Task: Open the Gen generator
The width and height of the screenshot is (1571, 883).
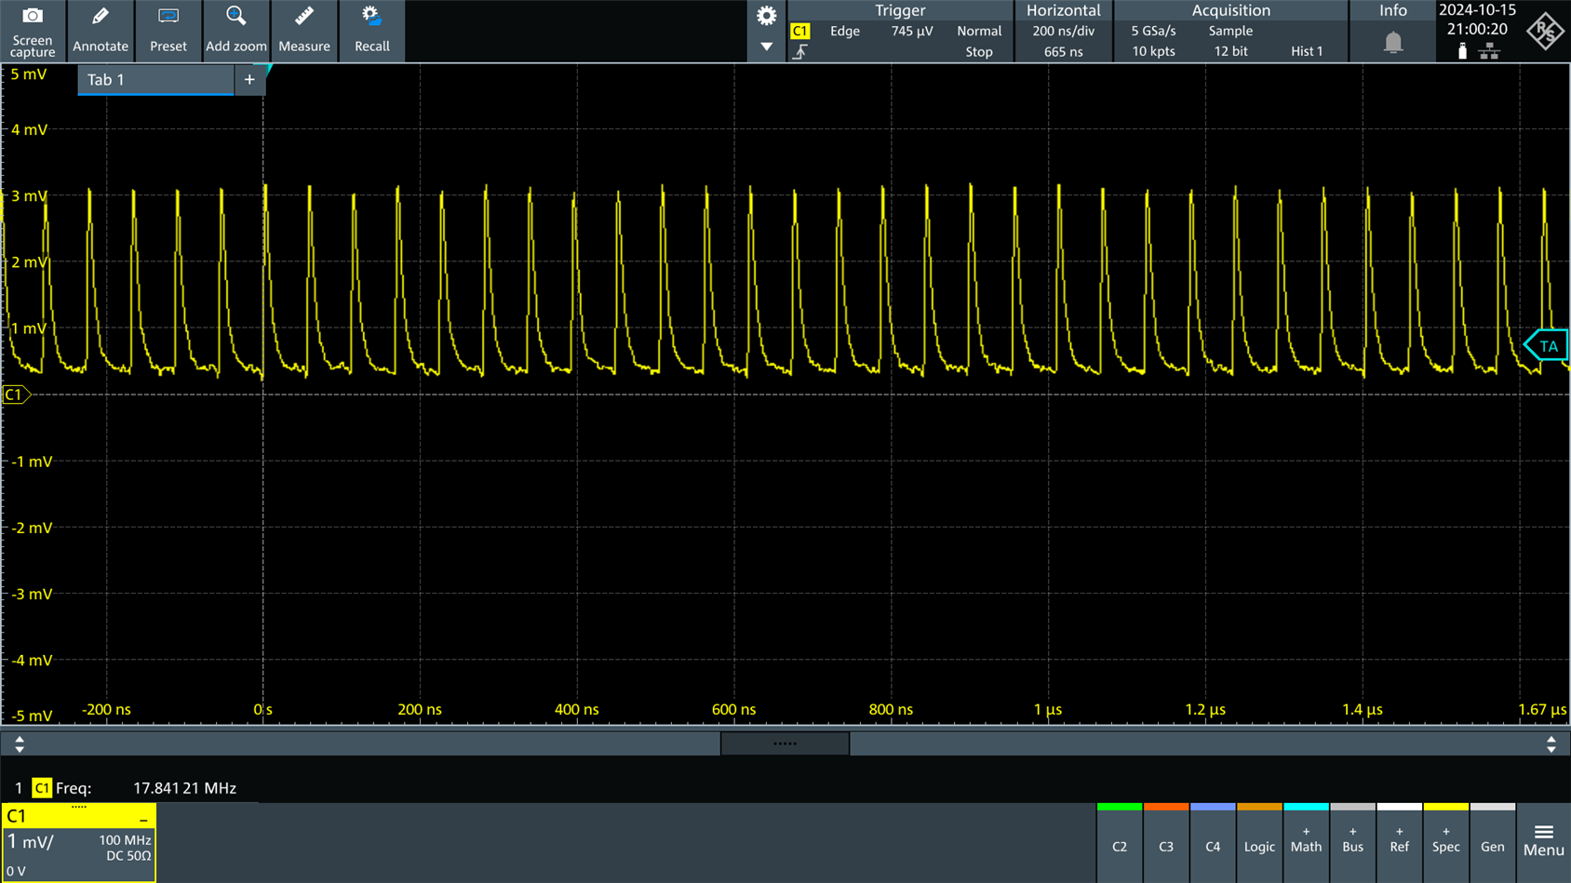Action: (1492, 844)
